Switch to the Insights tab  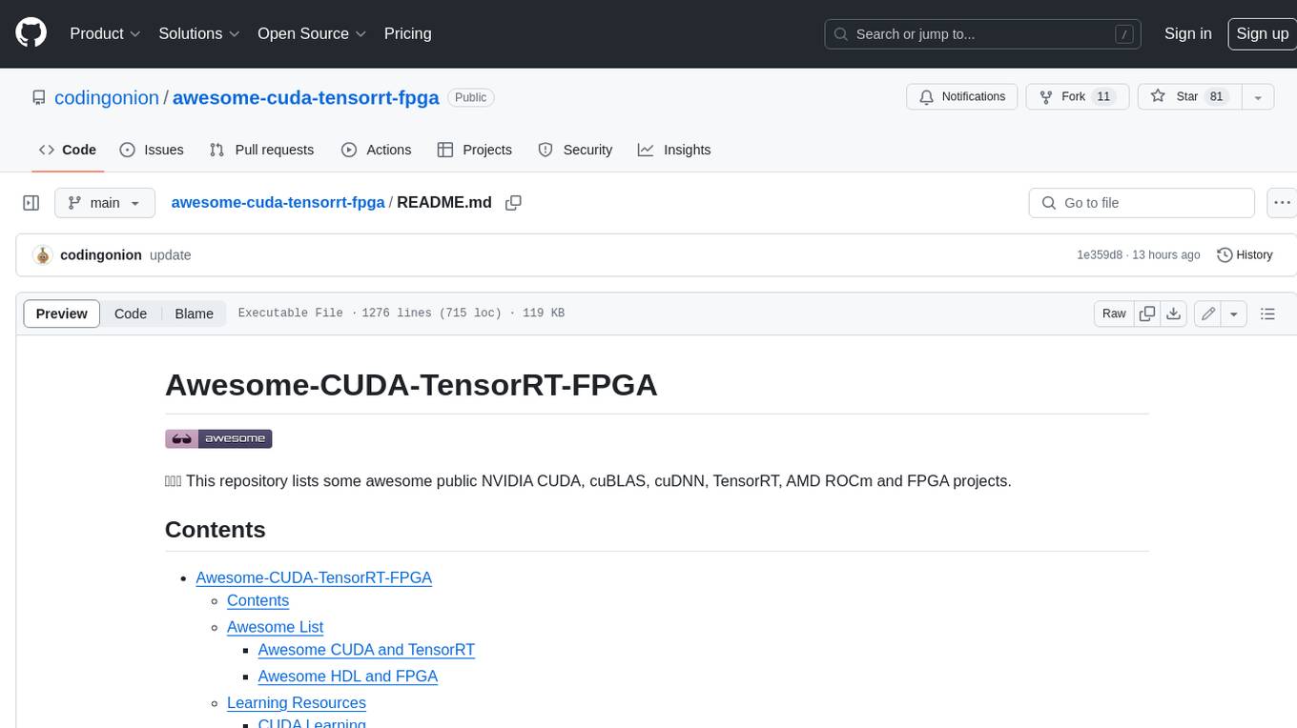coord(674,150)
